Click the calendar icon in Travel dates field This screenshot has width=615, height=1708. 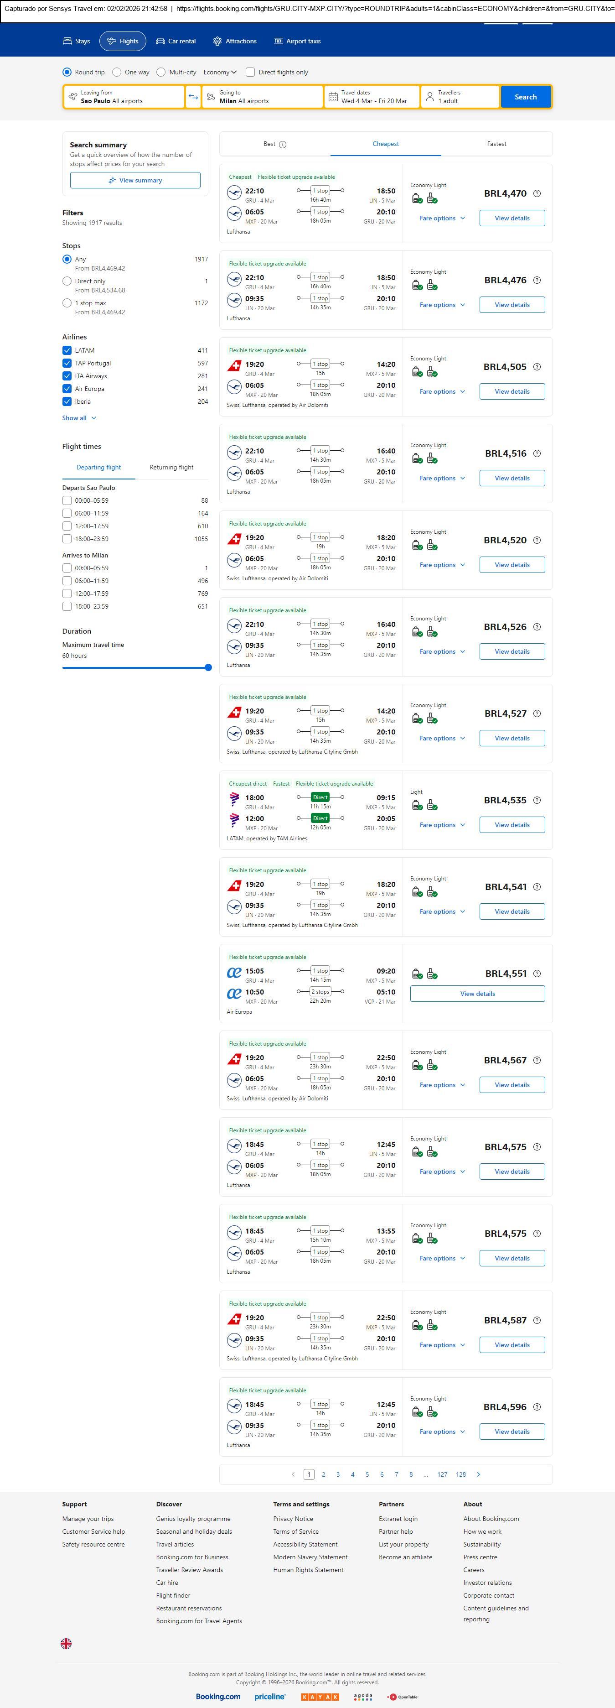pyautogui.click(x=333, y=97)
